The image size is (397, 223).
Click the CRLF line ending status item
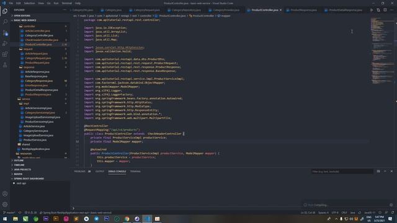pyautogui.click(x=344, y=212)
